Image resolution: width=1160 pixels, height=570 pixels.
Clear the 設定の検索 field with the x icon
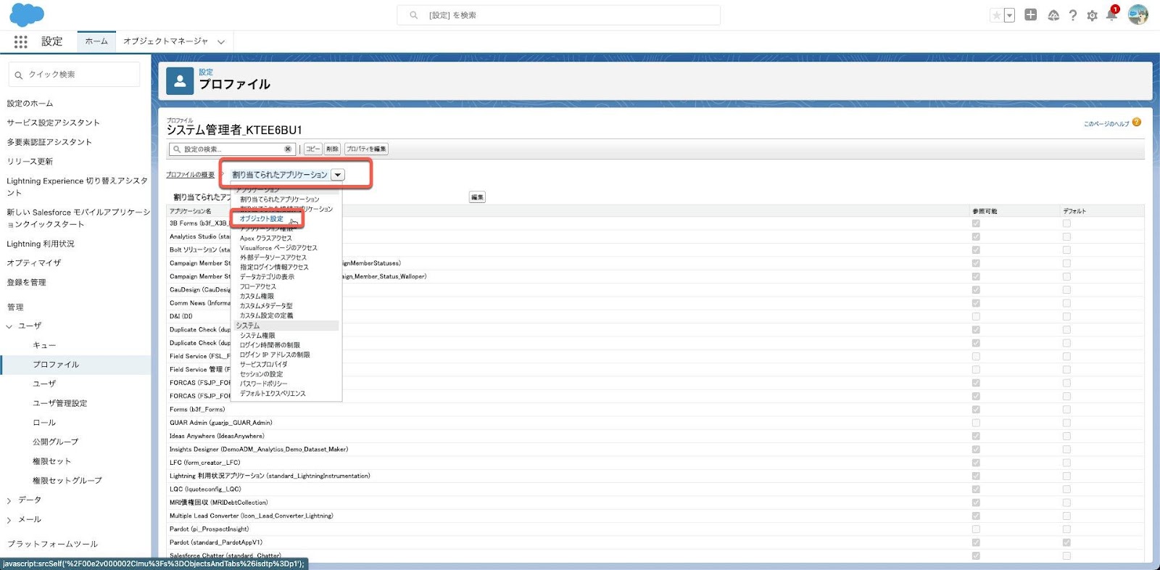pos(288,149)
